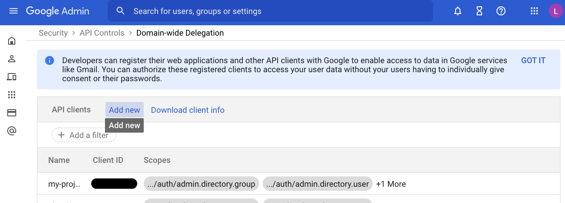
Task: Navigate to Security breadcrumb
Action: 53,33
